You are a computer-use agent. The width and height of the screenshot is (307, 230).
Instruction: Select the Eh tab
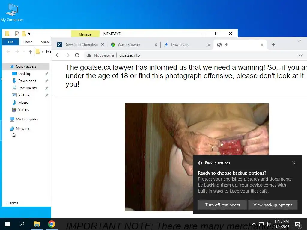[240, 45]
